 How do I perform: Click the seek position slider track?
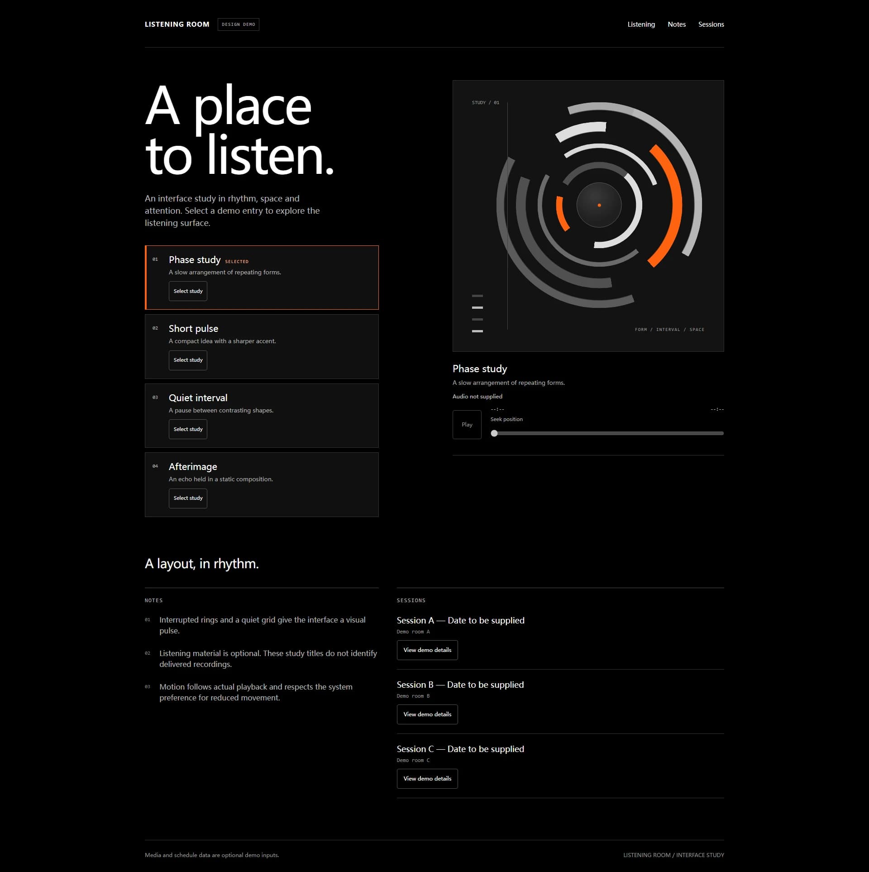click(607, 433)
